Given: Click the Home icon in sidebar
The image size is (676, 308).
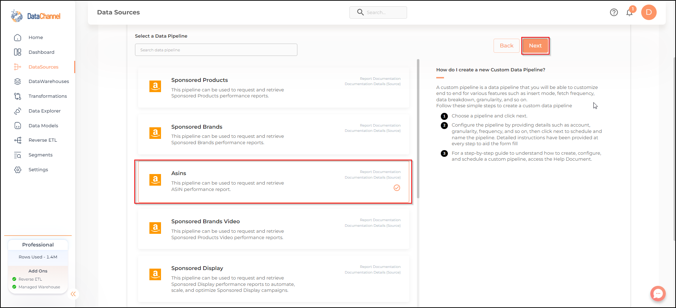Looking at the screenshot, I should [18, 38].
